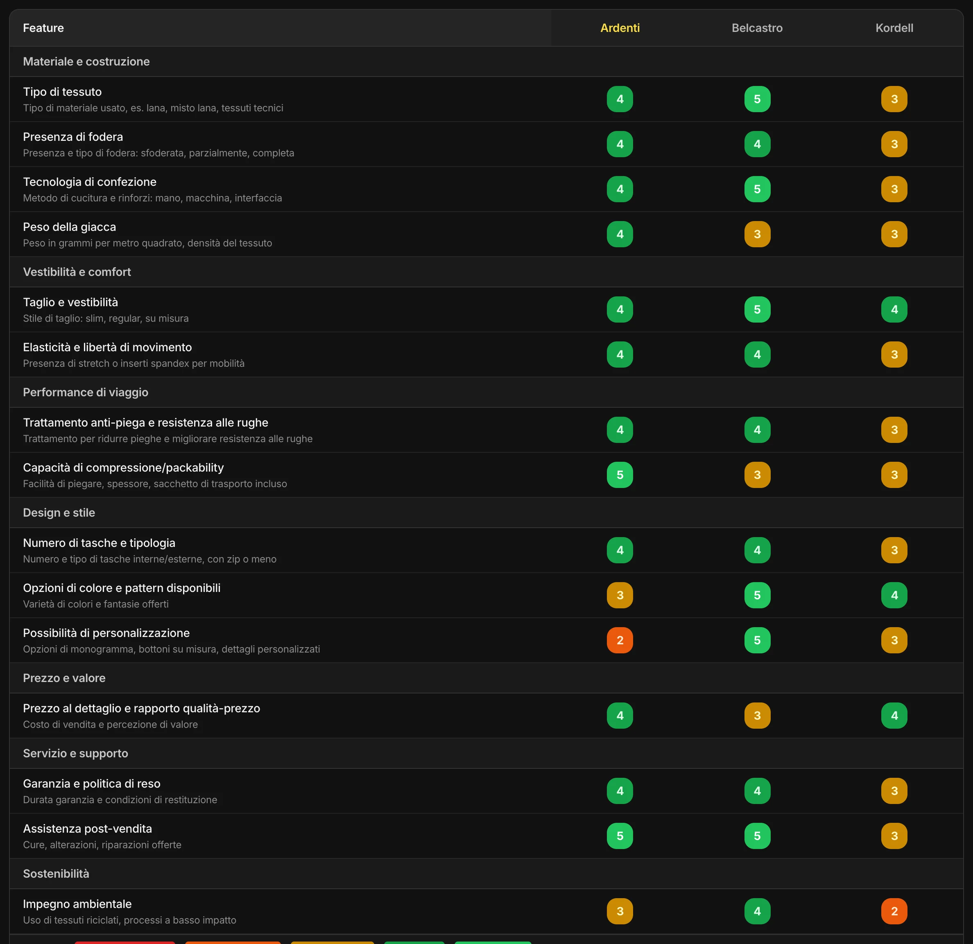The width and height of the screenshot is (973, 944).
Task: Collapse the Materiale e costruzione section
Action: (x=486, y=61)
